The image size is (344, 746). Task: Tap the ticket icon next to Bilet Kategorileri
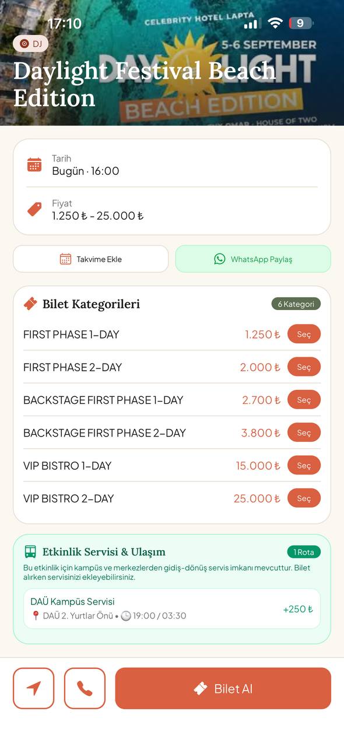pos(30,304)
